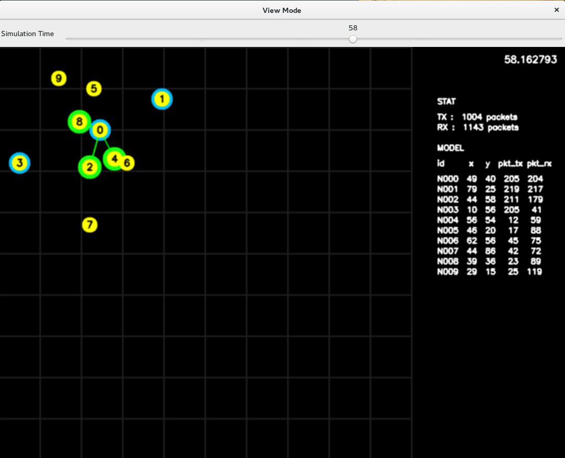Click the Simulation Time label
Screen dimensions: 565x458
click(27, 34)
